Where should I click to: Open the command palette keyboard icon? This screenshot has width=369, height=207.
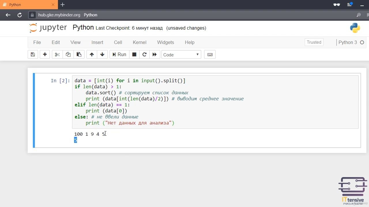(x=210, y=55)
